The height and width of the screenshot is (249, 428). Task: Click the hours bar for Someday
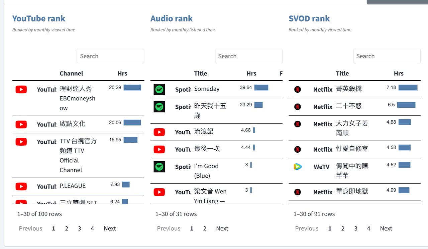[261, 88]
